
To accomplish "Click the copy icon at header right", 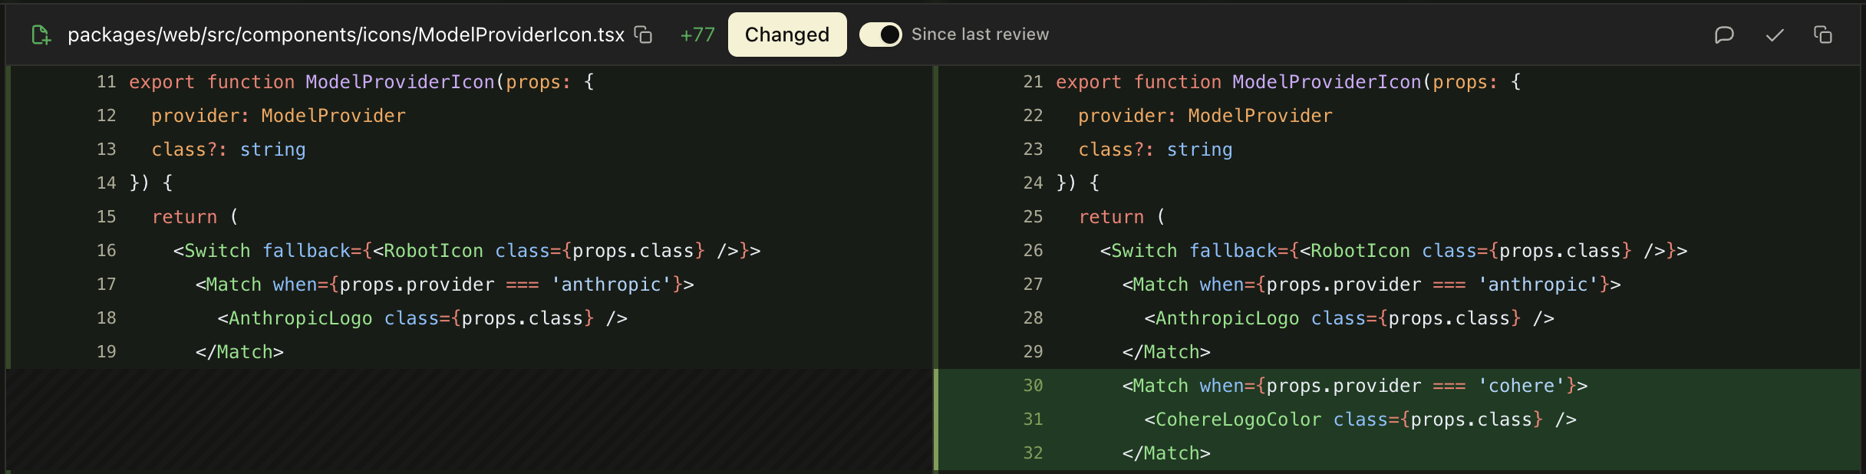I will click(x=1823, y=35).
